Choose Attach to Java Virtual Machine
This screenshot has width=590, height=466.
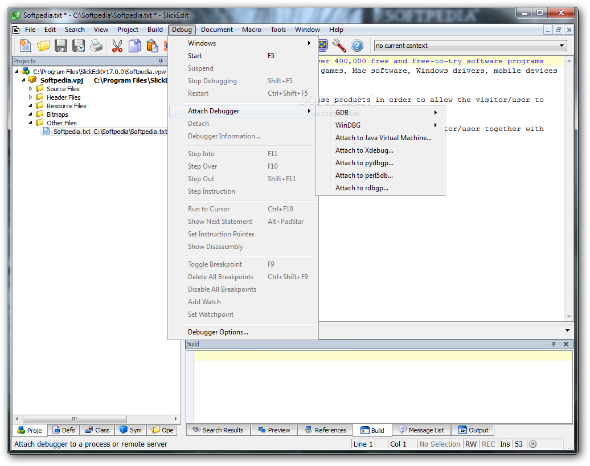point(380,138)
